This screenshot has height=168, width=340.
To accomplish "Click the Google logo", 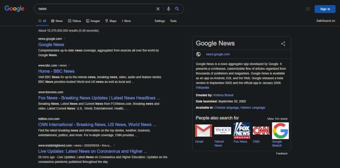I will pos(14,8).
